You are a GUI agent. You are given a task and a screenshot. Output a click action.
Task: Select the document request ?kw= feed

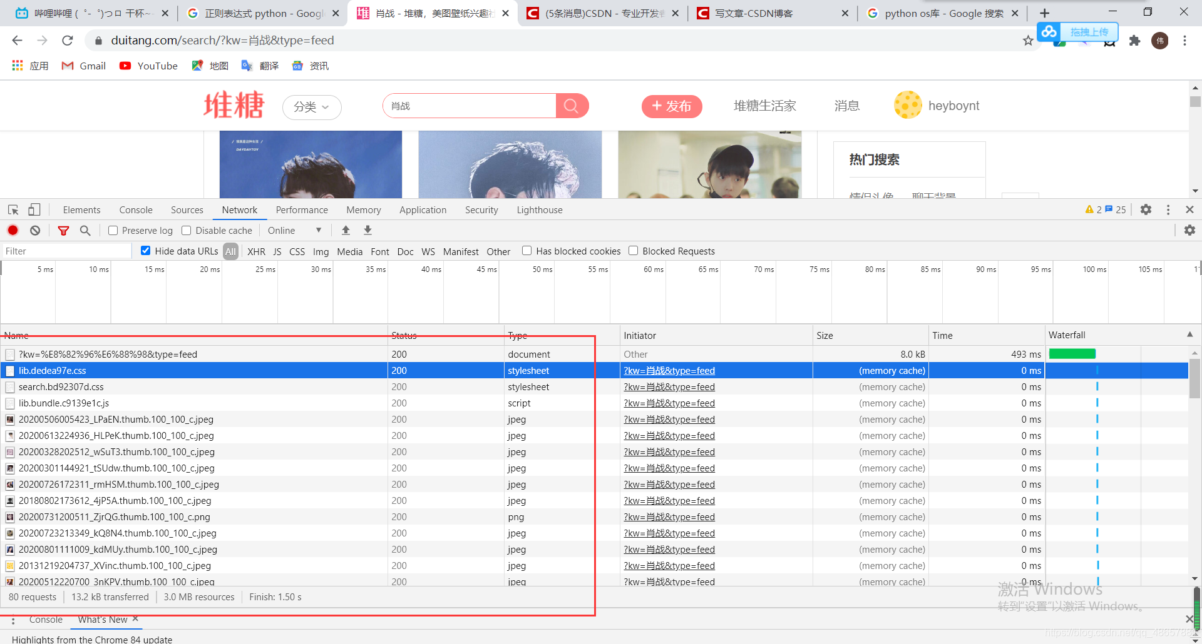108,354
